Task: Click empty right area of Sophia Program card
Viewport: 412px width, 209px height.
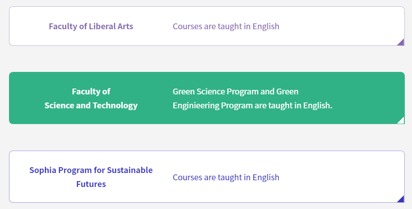Action: pyautogui.click(x=341, y=177)
